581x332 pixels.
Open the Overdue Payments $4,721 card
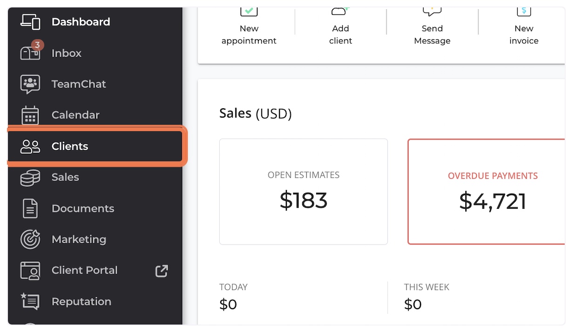point(486,192)
